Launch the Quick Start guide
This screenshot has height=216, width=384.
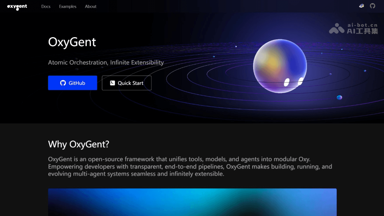pyautogui.click(x=127, y=83)
